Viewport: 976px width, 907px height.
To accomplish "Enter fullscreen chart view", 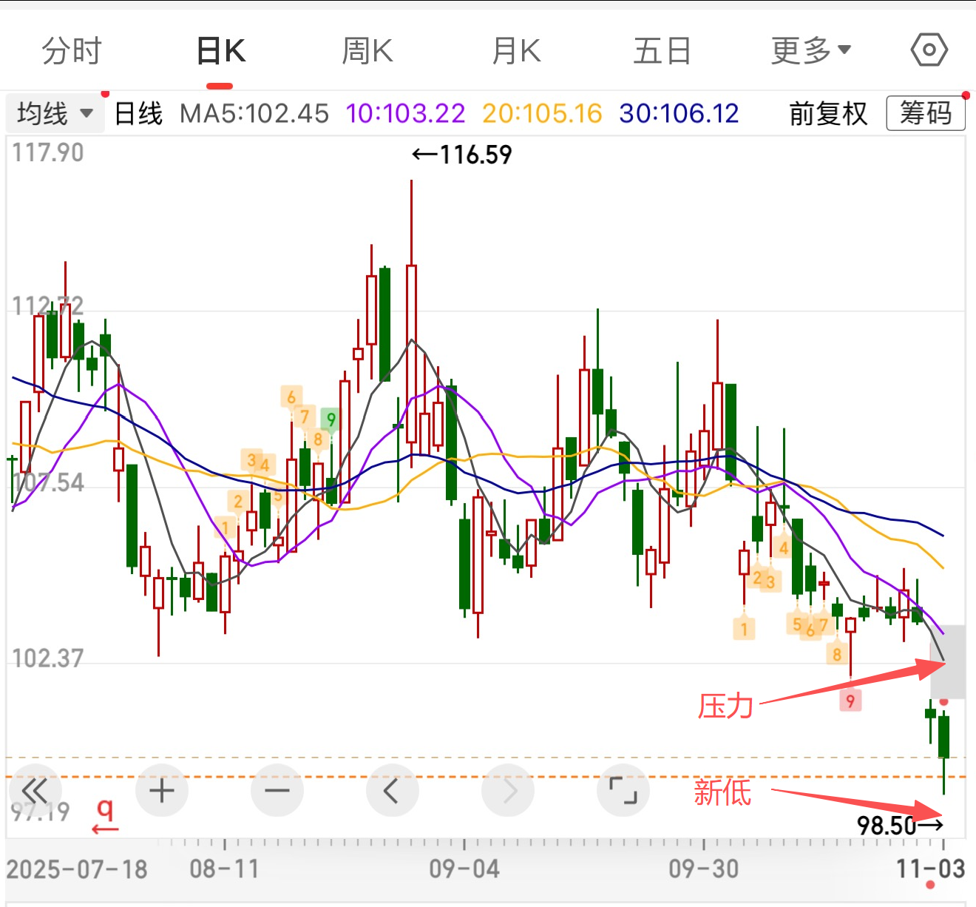I will click(x=623, y=790).
